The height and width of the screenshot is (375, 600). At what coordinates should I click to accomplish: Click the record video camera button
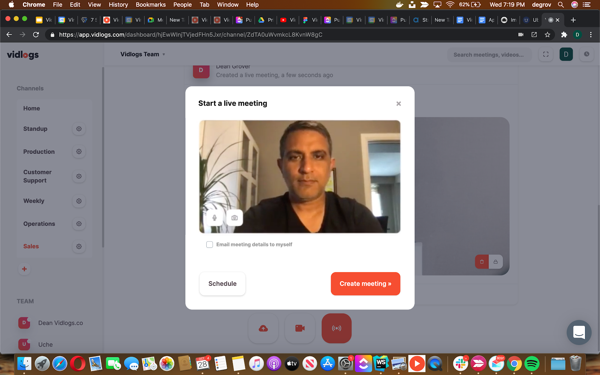click(x=300, y=328)
